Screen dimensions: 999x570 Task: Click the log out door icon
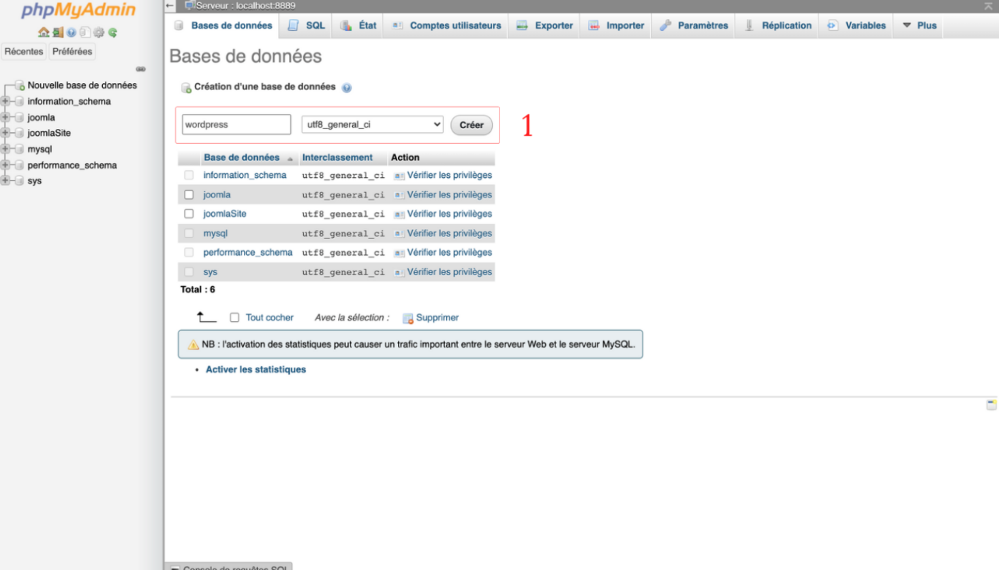pos(58,32)
